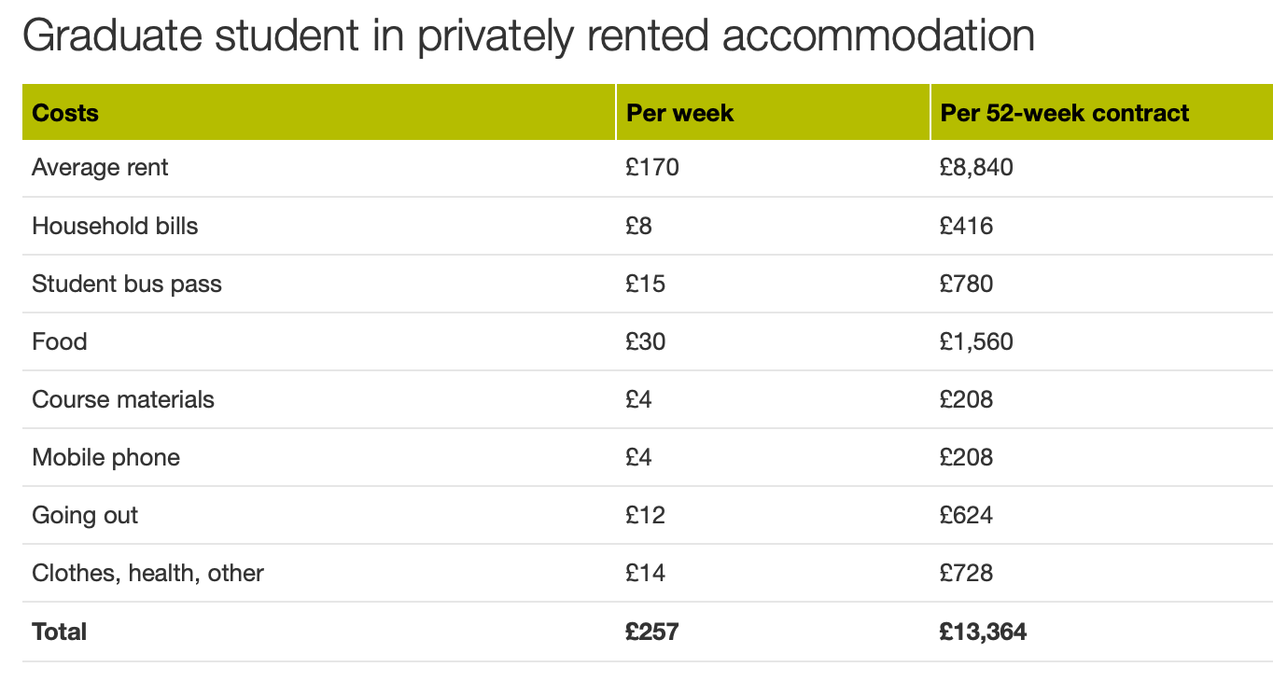Click the Mobile phone row label
The height and width of the screenshot is (681, 1273).
(105, 457)
